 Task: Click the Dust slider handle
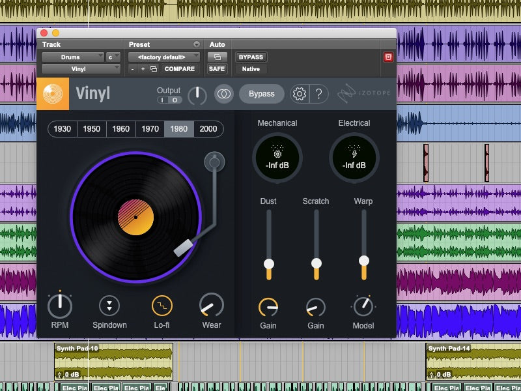tap(269, 264)
